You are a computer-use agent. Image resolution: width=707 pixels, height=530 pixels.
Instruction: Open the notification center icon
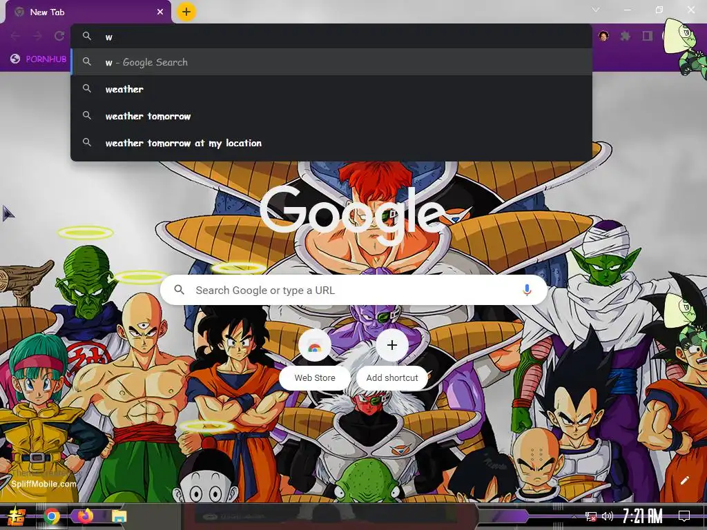click(684, 516)
